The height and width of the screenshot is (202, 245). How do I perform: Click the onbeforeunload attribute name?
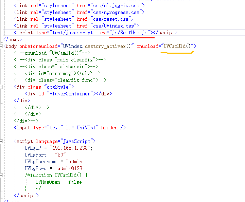coord(38,46)
